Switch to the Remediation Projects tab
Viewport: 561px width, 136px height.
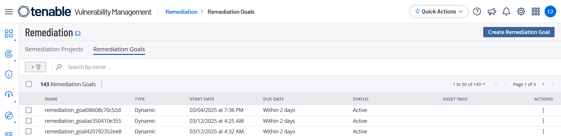tap(54, 49)
